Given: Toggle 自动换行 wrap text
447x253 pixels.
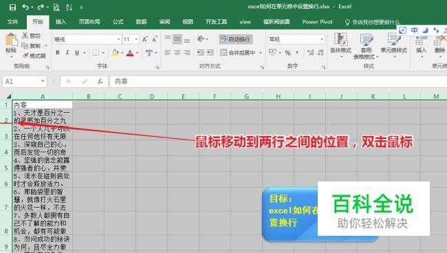Looking at the screenshot, I should tap(236, 39).
